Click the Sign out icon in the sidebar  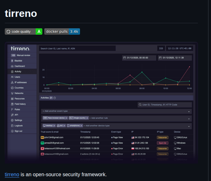coord(12,131)
